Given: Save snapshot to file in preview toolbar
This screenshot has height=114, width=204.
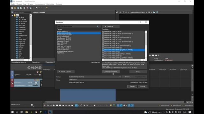Looking at the screenshot, I should 157,12.
